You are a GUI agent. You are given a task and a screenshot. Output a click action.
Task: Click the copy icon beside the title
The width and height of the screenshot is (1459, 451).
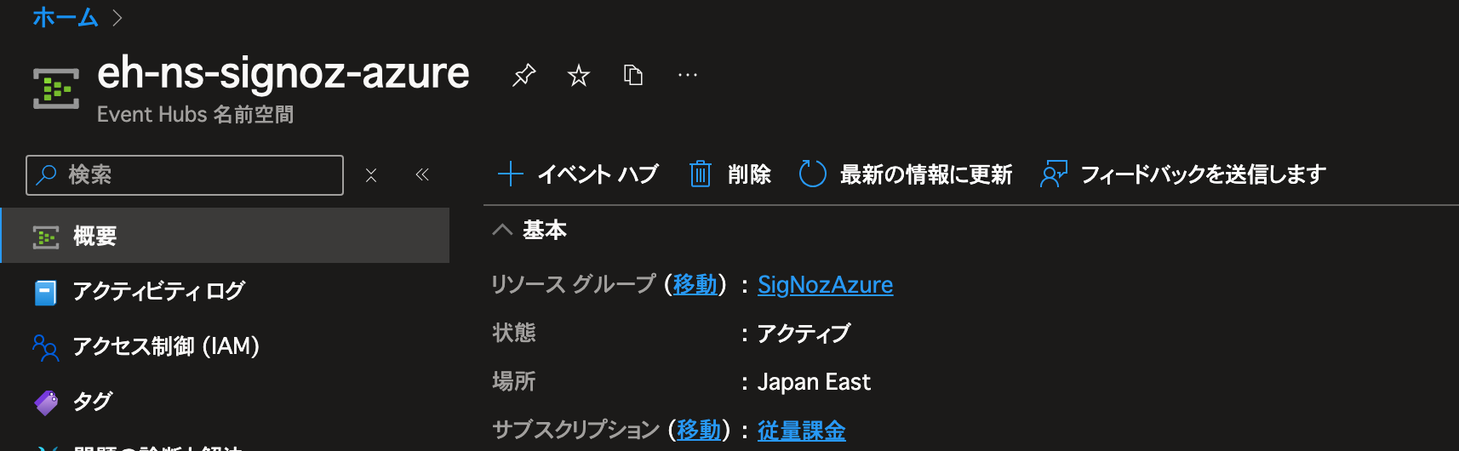point(633,76)
